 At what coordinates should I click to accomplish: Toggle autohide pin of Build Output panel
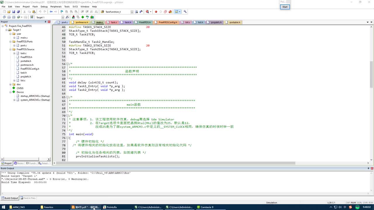(x=368, y=168)
